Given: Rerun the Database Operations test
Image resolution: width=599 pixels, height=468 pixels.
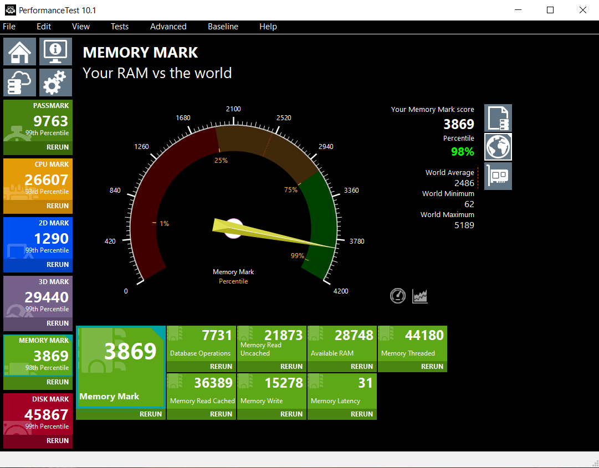Looking at the screenshot, I should pyautogui.click(x=221, y=366).
